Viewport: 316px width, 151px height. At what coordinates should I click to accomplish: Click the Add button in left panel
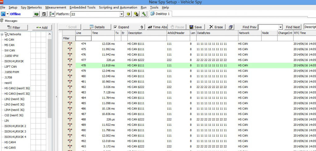(42, 27)
